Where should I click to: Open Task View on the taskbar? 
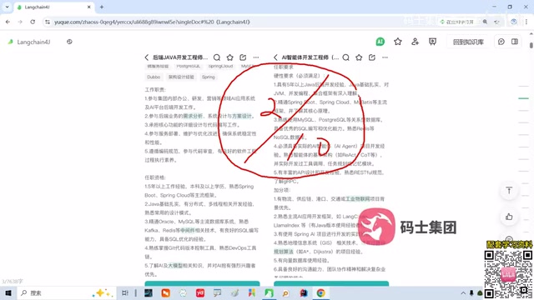click(x=125, y=292)
